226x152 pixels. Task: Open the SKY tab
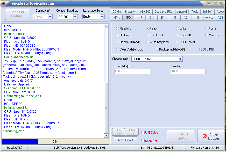pyautogui.click(x=163, y=18)
